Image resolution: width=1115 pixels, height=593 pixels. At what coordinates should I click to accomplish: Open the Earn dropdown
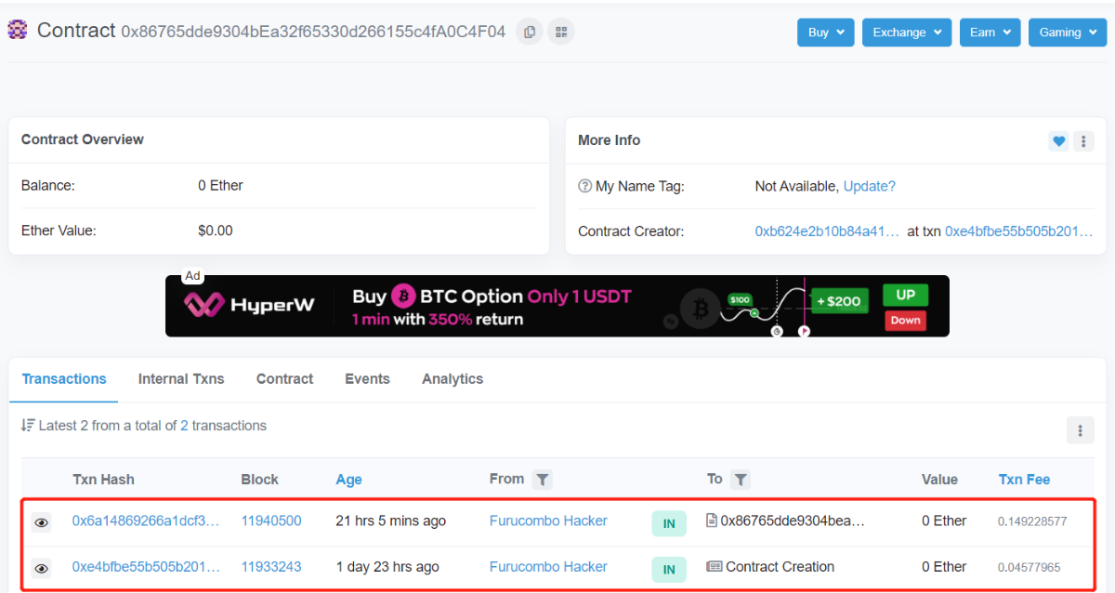point(990,32)
